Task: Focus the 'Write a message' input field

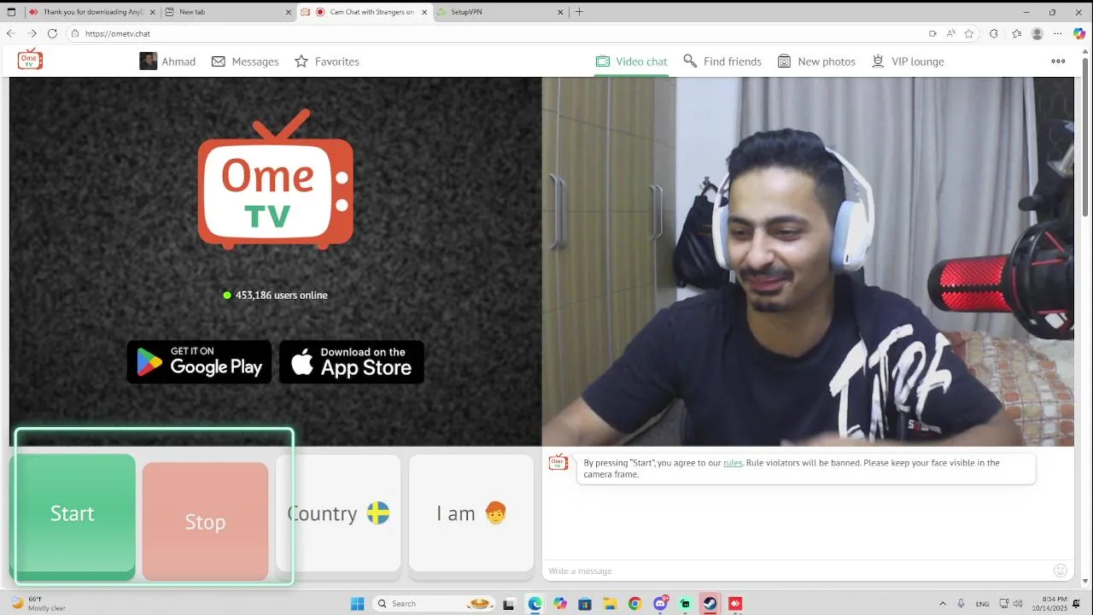Action: (x=794, y=571)
